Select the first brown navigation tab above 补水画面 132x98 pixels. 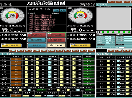click(x=13, y=51)
